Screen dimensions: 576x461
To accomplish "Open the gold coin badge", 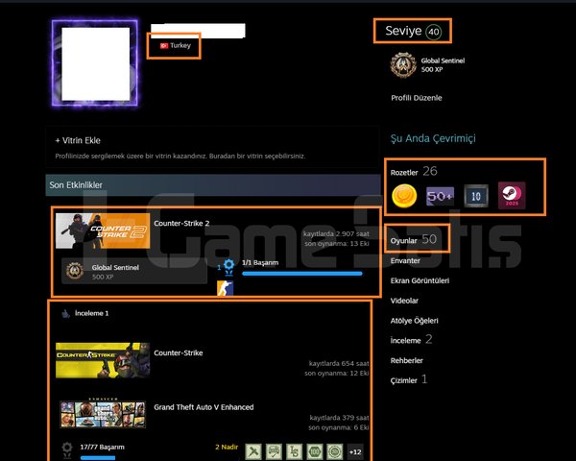I will pyautogui.click(x=404, y=196).
